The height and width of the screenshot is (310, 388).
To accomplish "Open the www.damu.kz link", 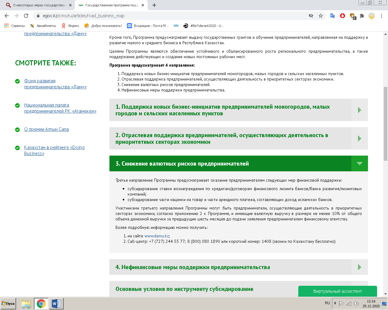I will pyautogui.click(x=156, y=236).
